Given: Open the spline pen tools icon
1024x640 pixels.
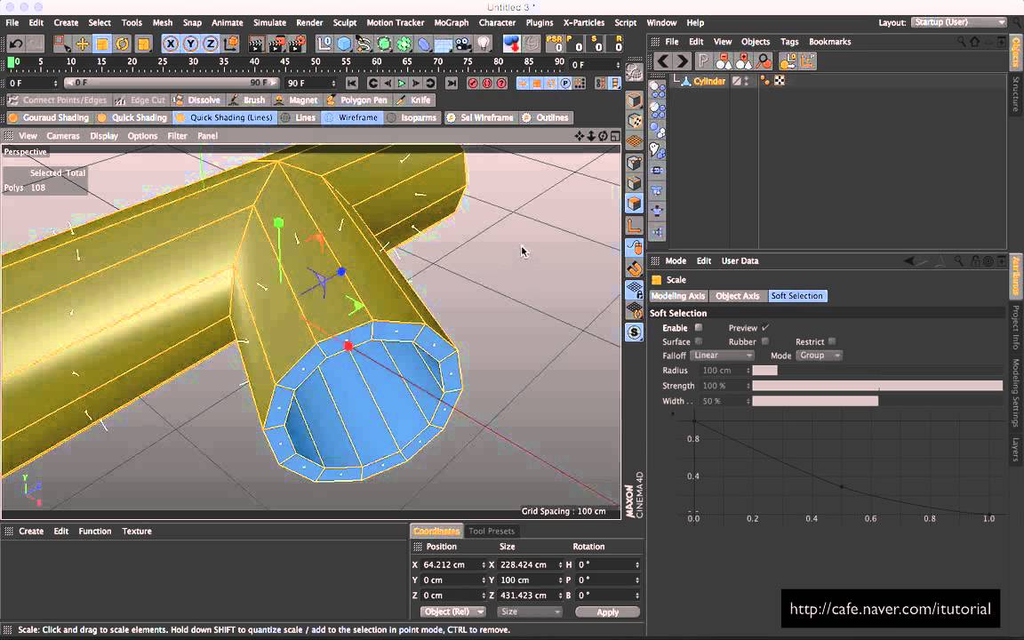Looking at the screenshot, I should [x=364, y=44].
